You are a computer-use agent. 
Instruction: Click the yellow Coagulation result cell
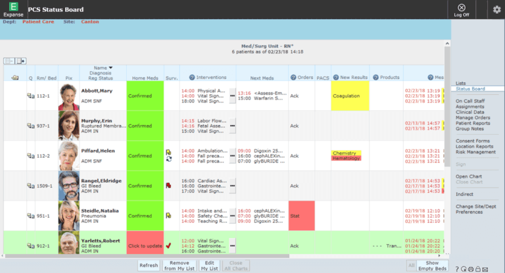[350, 96]
